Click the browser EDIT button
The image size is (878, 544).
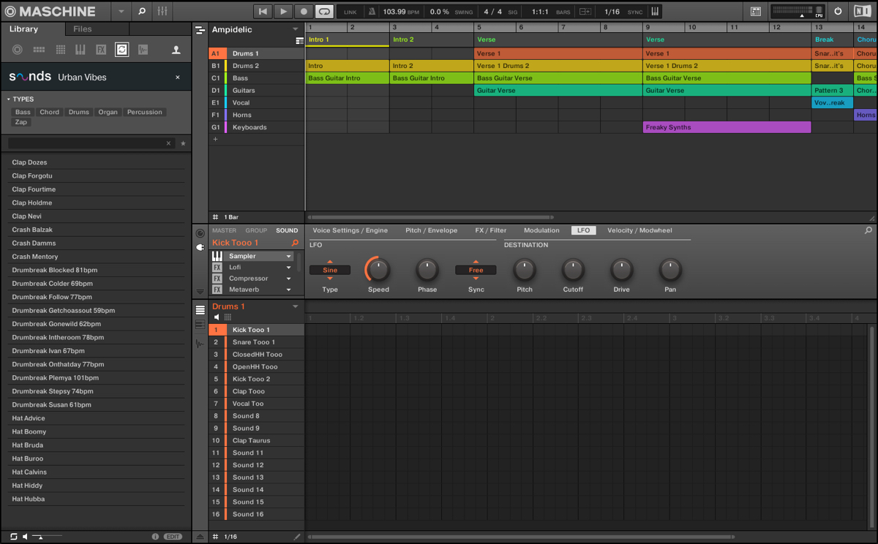[173, 537]
